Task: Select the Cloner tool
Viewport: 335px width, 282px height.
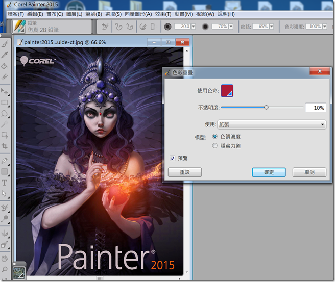Action: (5, 208)
